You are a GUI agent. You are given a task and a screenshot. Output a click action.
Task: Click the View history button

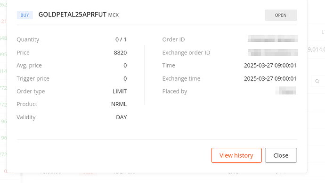(236, 155)
